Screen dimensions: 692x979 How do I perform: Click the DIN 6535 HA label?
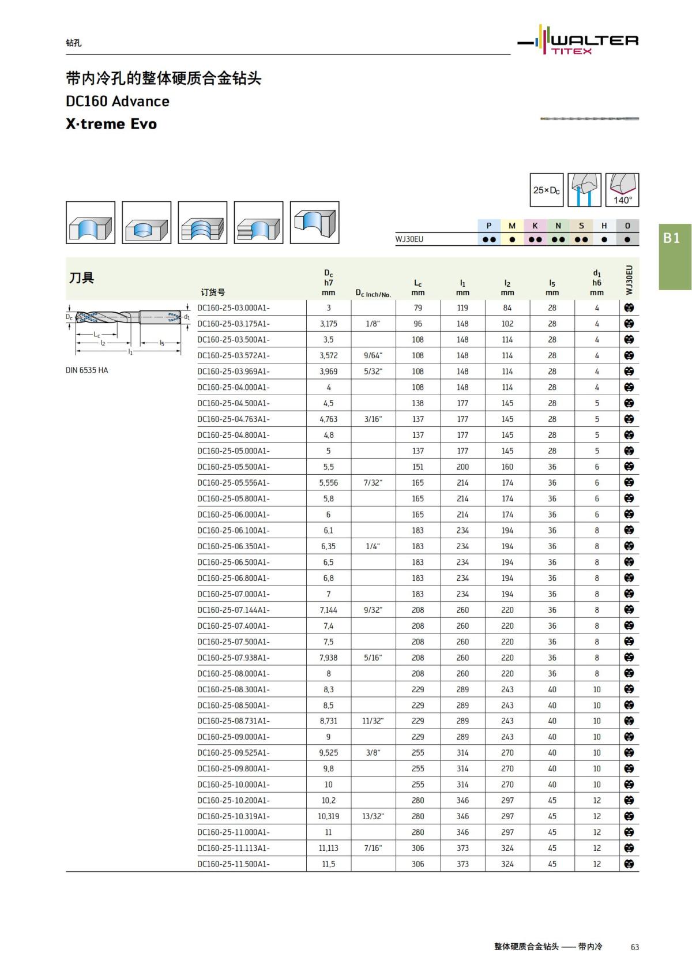(86, 370)
